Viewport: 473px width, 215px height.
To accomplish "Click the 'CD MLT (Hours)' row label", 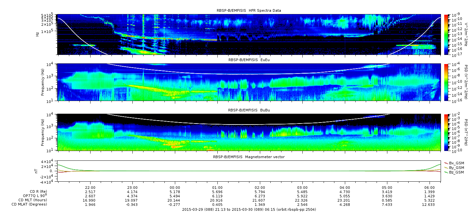I will pyautogui.click(x=33, y=200).
